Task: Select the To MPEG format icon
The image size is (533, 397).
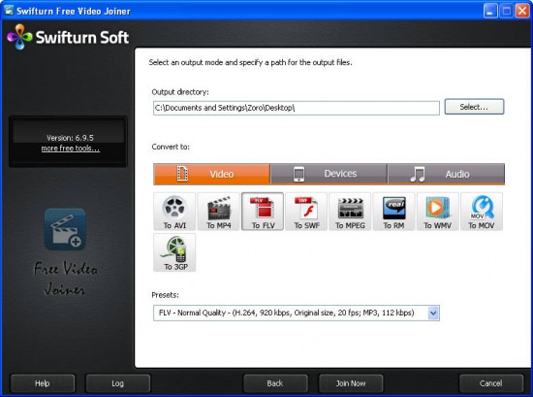Action: point(350,212)
